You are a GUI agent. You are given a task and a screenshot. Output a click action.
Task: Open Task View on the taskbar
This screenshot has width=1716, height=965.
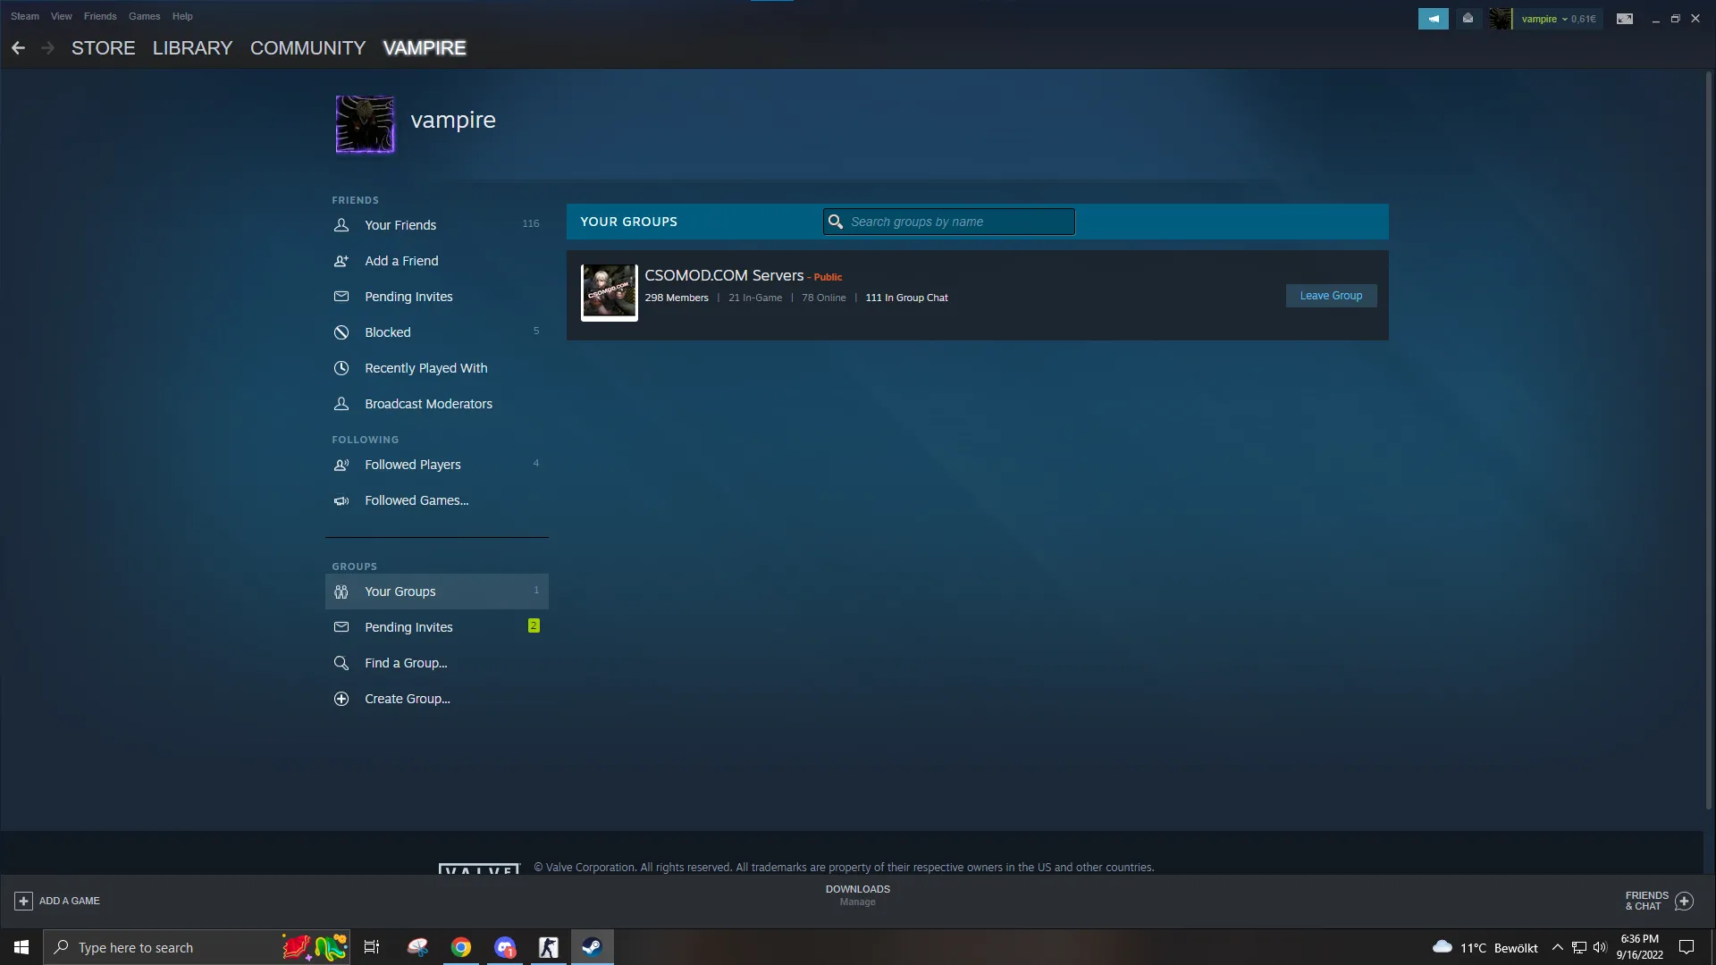click(372, 947)
